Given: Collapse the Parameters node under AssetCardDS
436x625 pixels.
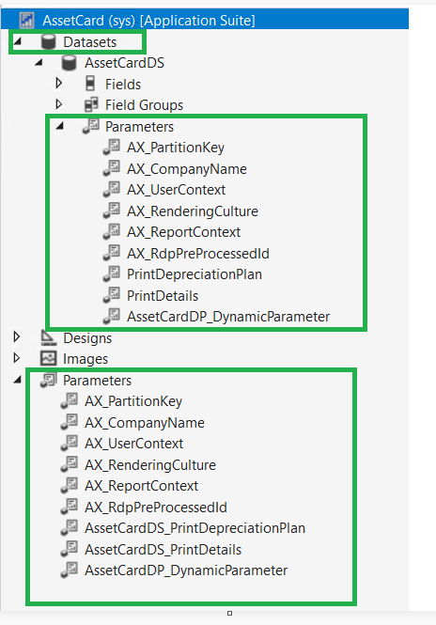Looking at the screenshot, I should tap(60, 126).
